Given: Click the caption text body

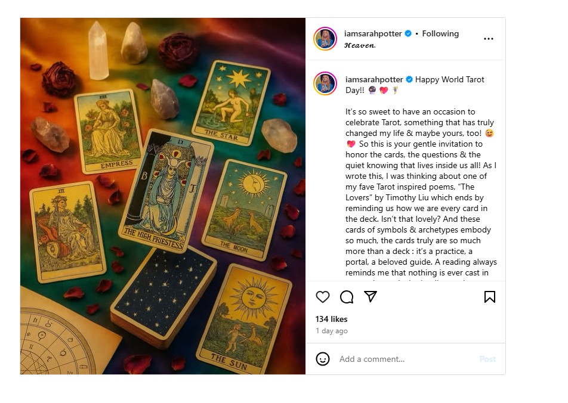Looking at the screenshot, I should pyautogui.click(x=421, y=192).
